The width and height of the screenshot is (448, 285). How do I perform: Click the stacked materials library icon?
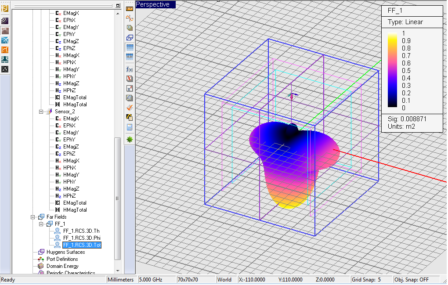(x=130, y=28)
